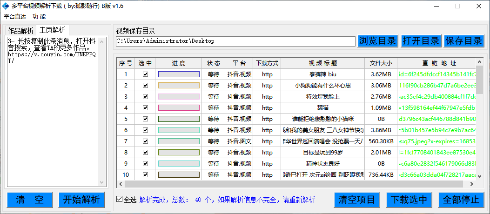
Task: Select video title 谁能拒绝傻憨憨的小猫咪
Action: (323, 119)
